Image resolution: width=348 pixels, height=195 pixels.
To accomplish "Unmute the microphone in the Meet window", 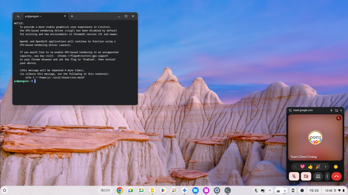I will [x=294, y=176].
